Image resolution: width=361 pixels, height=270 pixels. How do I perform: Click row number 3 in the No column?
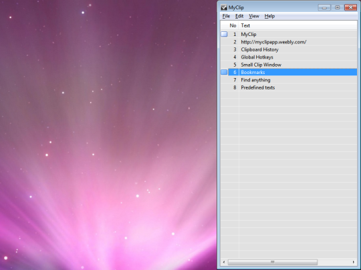coord(235,49)
